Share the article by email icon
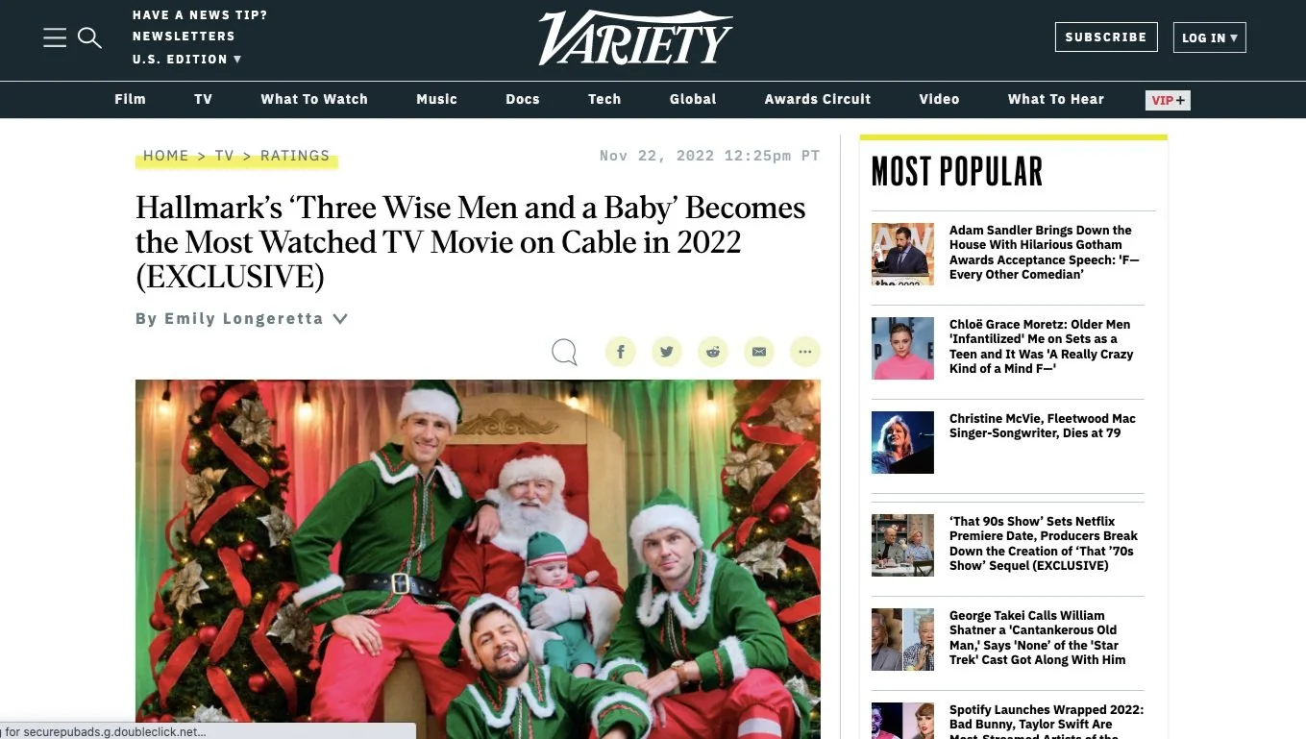This screenshot has height=739, width=1306. tap(759, 352)
